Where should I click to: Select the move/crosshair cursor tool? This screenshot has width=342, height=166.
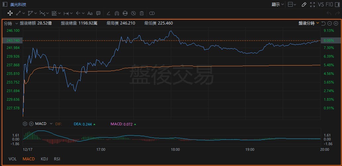(x=10, y=13)
